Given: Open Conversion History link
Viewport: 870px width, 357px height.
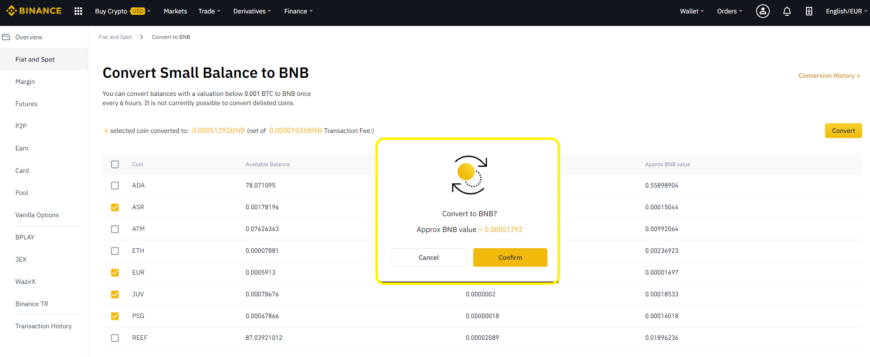Looking at the screenshot, I should point(829,76).
